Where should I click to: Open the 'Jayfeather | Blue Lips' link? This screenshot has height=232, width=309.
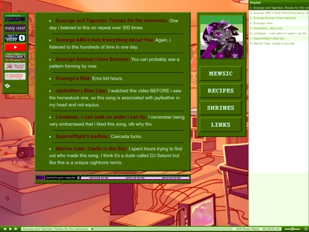(x=81, y=91)
